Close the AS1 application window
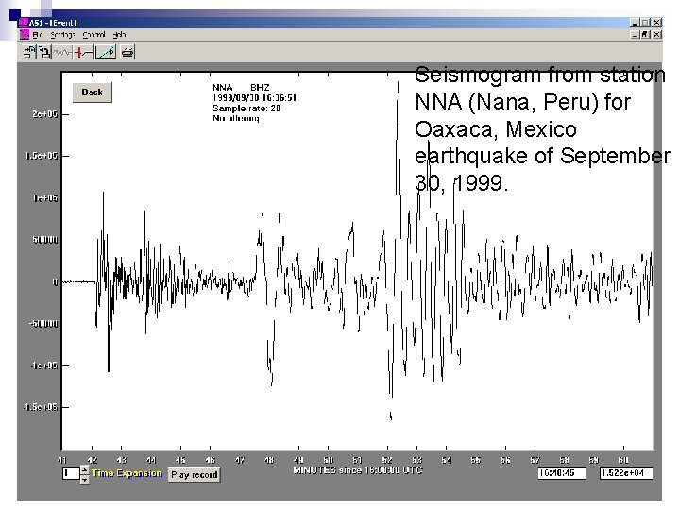 (657, 23)
